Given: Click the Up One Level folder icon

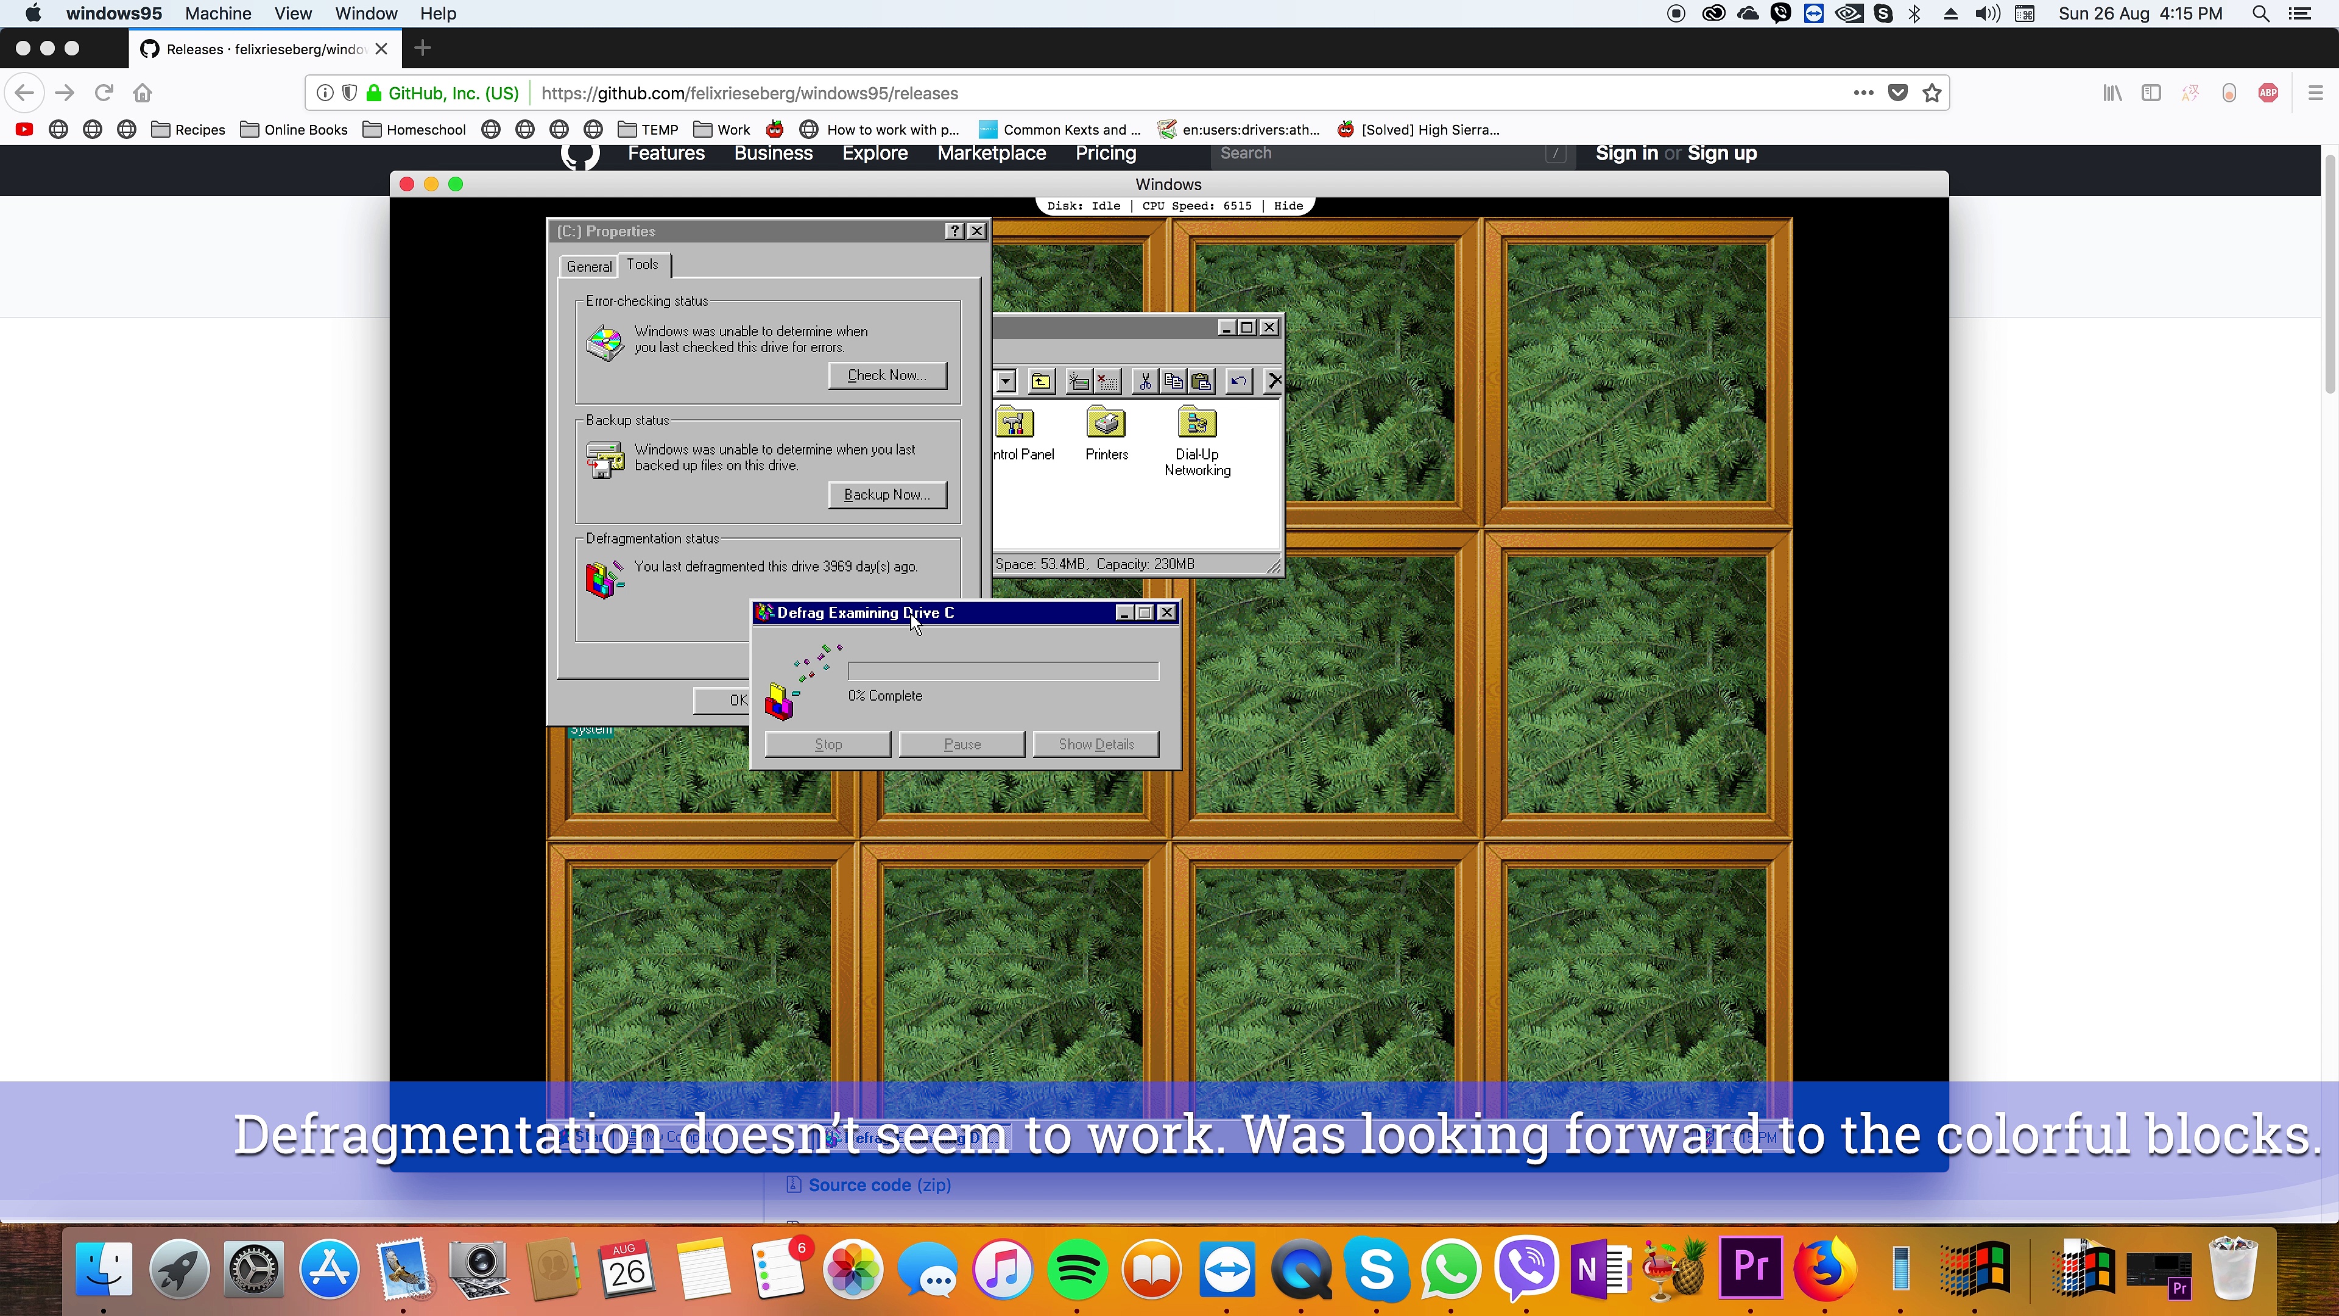Looking at the screenshot, I should (1042, 381).
